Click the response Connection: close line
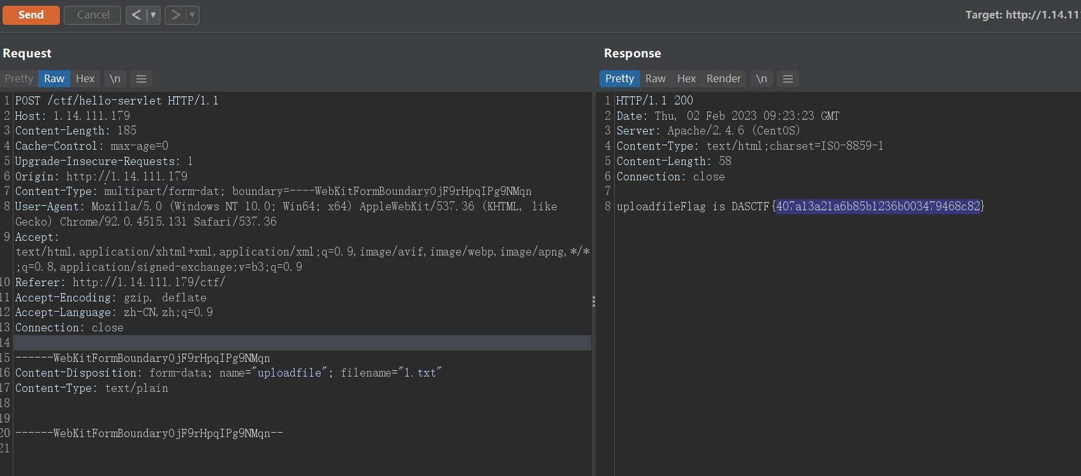Screen dimensions: 1081x476 pyautogui.click(x=671, y=177)
